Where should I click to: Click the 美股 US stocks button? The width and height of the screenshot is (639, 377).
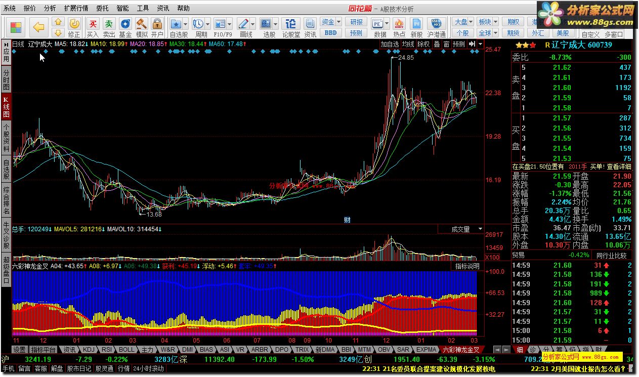pyautogui.click(x=563, y=33)
